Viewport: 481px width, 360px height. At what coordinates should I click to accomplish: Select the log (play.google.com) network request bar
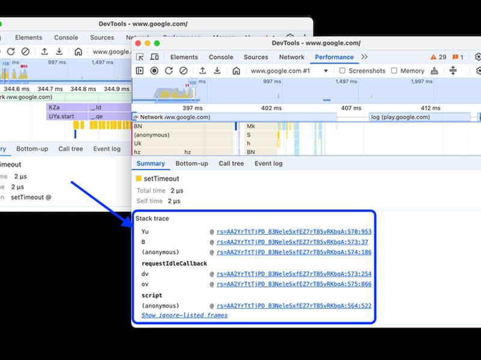tap(420, 117)
